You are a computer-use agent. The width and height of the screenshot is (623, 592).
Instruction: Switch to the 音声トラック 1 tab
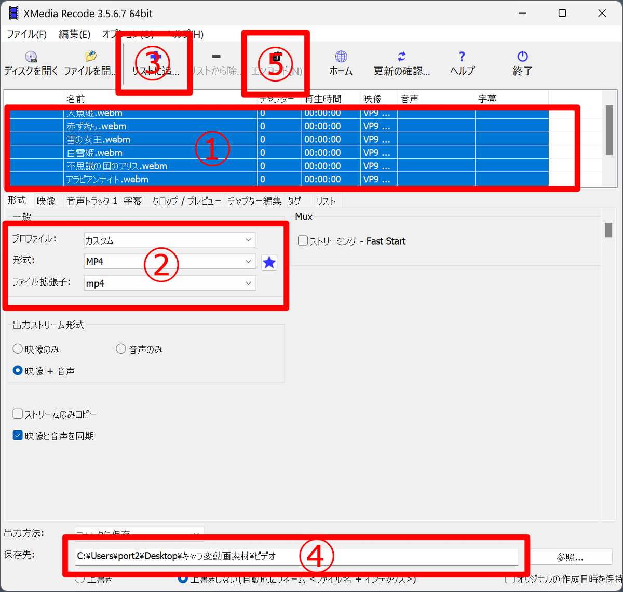92,201
